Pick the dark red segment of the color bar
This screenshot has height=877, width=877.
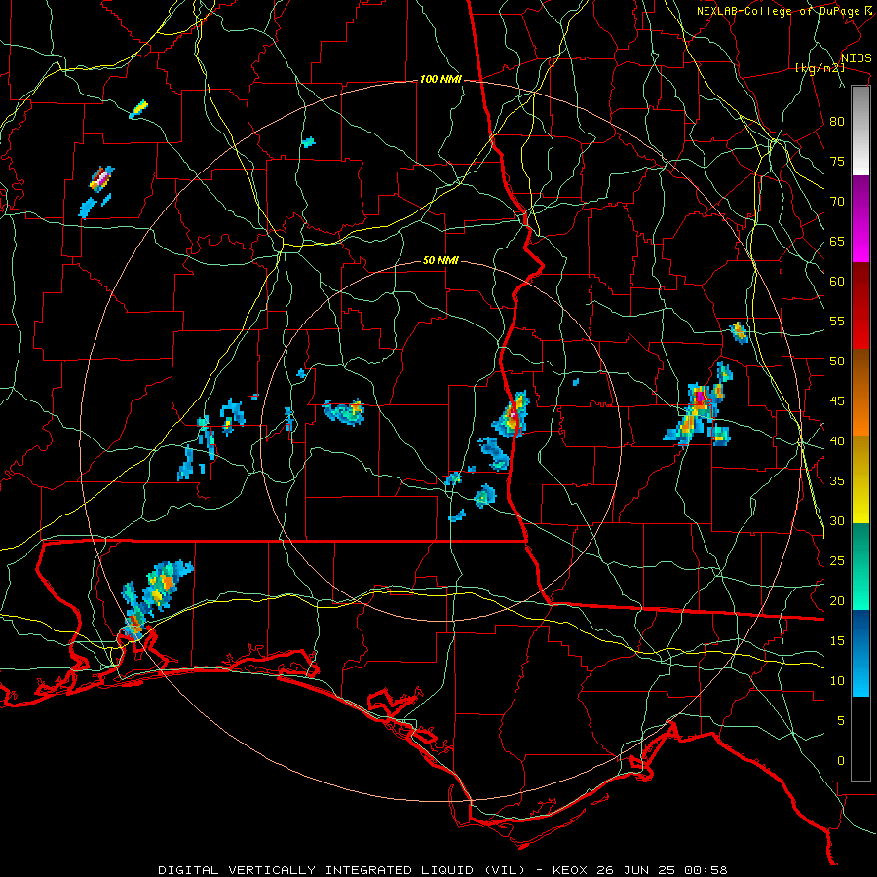860,306
